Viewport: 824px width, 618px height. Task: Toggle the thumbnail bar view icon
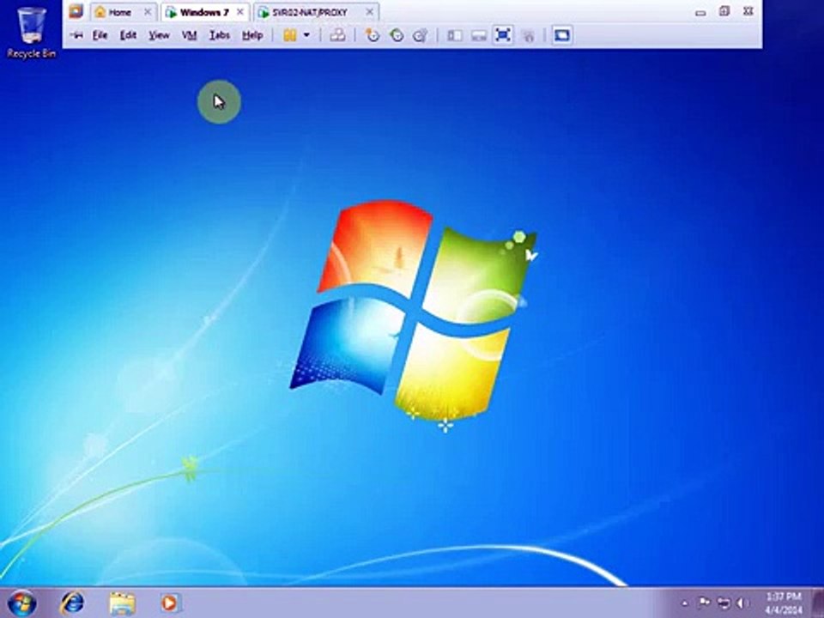point(478,35)
